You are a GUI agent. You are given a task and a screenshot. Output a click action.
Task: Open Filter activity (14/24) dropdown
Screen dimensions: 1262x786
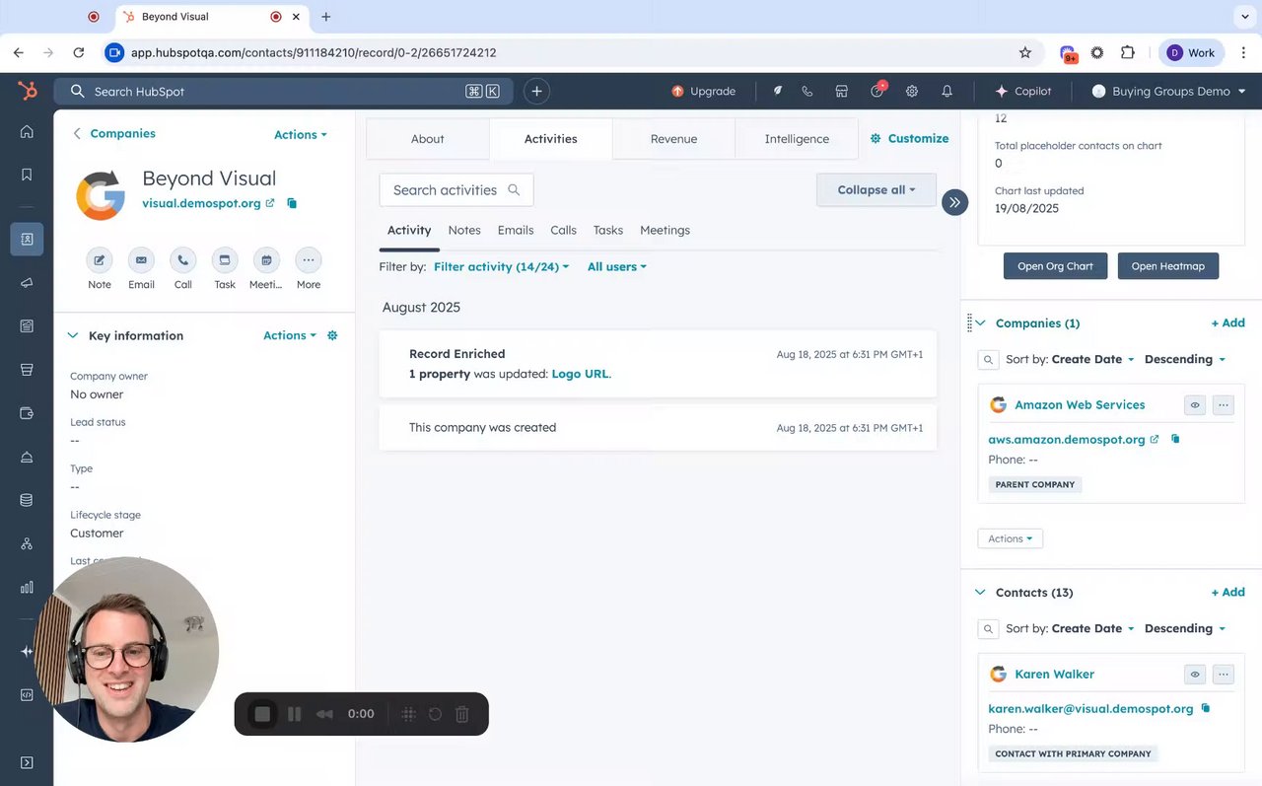[x=501, y=266]
